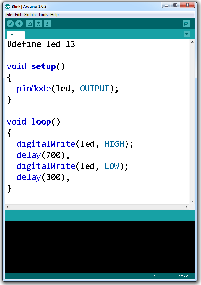Image resolution: width=201 pixels, height=285 pixels.
Task: Click 'Arduino Uno on COM4' status text
Action: pyautogui.click(x=171, y=277)
